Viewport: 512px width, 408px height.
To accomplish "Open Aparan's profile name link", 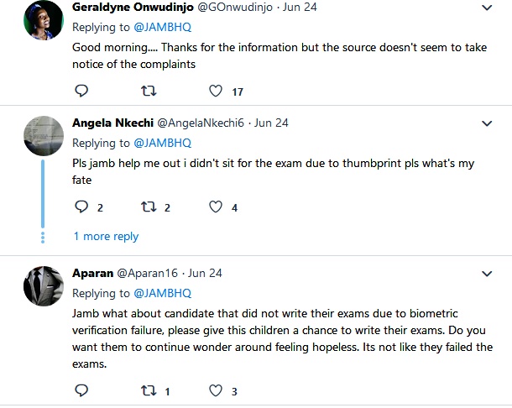I will click(x=92, y=274).
